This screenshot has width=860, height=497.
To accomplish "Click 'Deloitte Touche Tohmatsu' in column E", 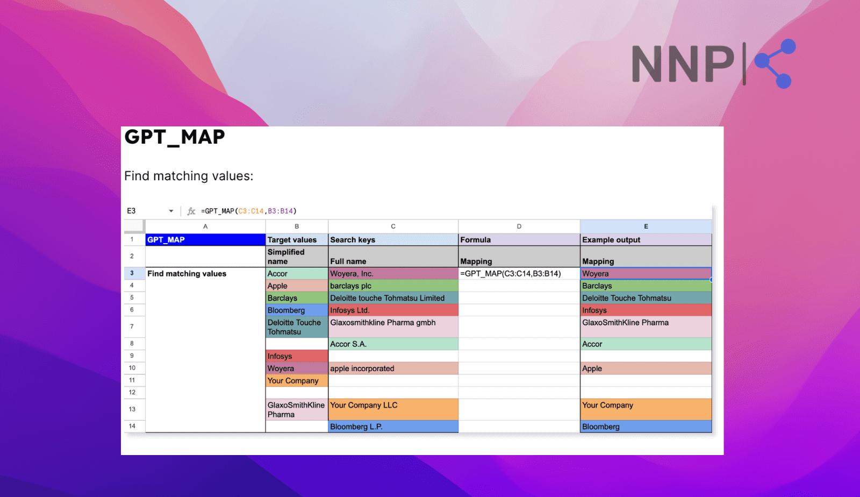I will click(x=646, y=298).
